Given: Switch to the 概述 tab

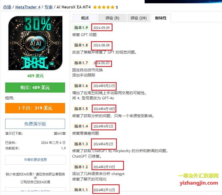Looking at the screenshot, I should tap(85, 18).
